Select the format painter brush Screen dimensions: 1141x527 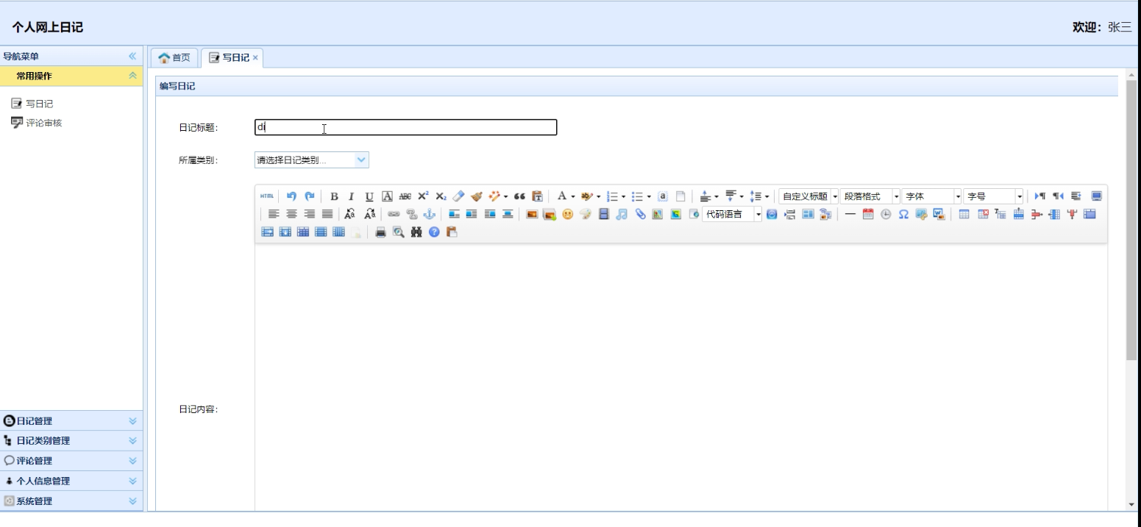[x=477, y=196]
